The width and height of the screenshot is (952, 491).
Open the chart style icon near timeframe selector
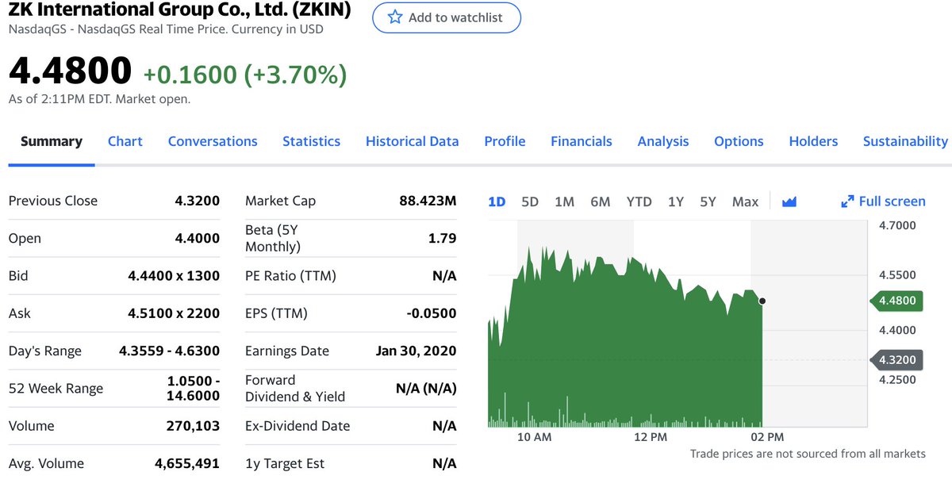tap(789, 201)
